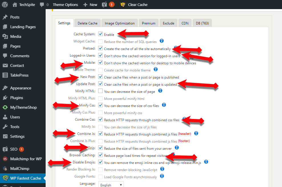
Task: Go to Plugins in the sidebar
Action: (x=17, y=98)
